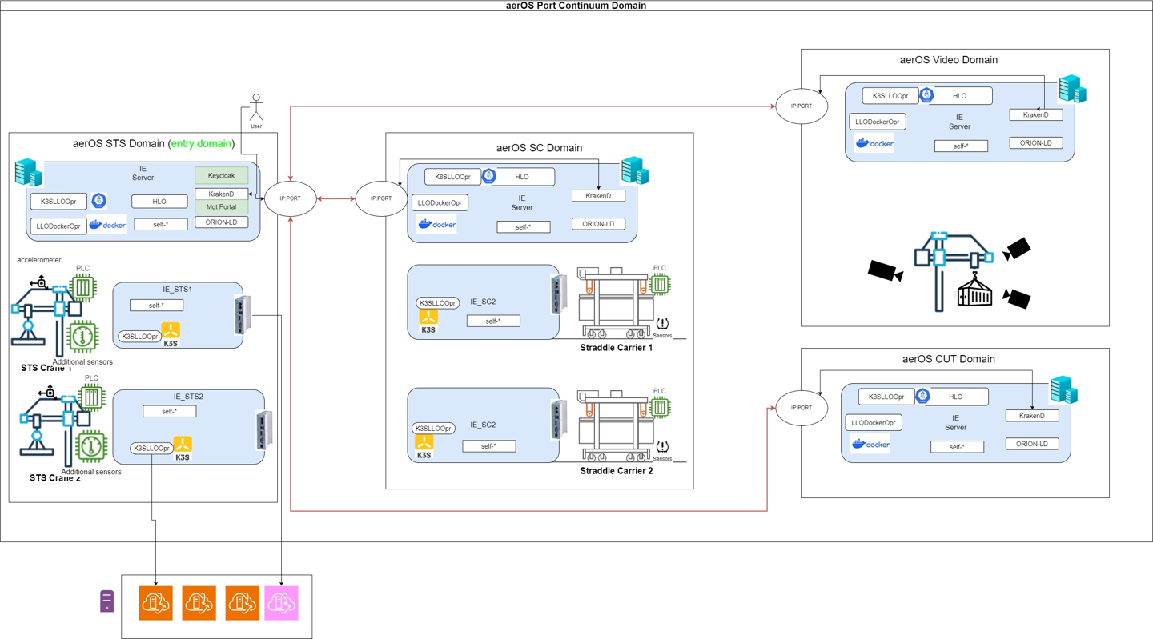Click ORION-LD box in CUT Domain
Viewport: 1153px width, 639px height.
pyautogui.click(x=1032, y=444)
